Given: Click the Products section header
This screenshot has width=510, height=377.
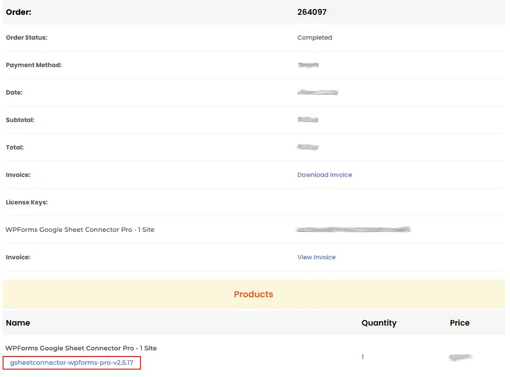Looking at the screenshot, I should (253, 294).
